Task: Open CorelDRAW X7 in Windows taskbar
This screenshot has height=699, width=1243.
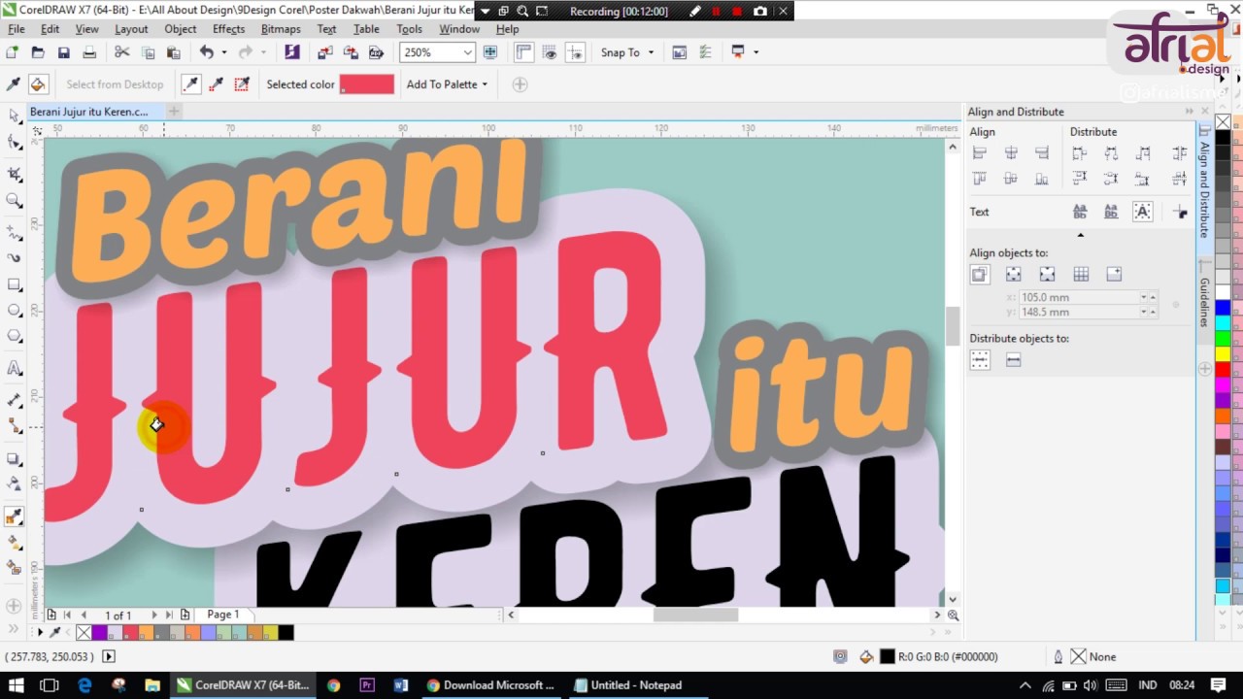Action: click(x=243, y=685)
